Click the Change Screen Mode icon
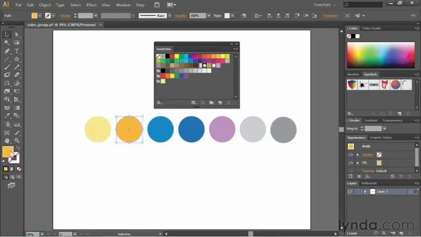The height and width of the screenshot is (237, 421). click(x=11, y=185)
